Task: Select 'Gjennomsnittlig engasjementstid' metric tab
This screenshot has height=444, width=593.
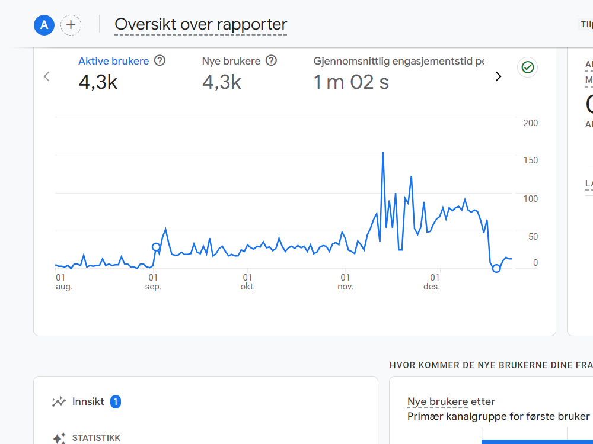Action: 399,61
